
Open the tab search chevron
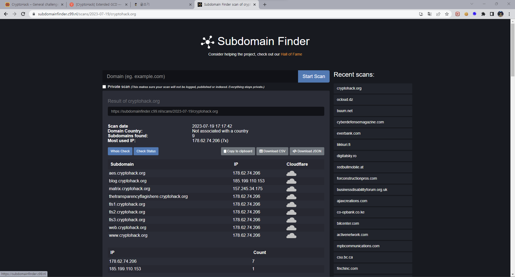[472, 4]
